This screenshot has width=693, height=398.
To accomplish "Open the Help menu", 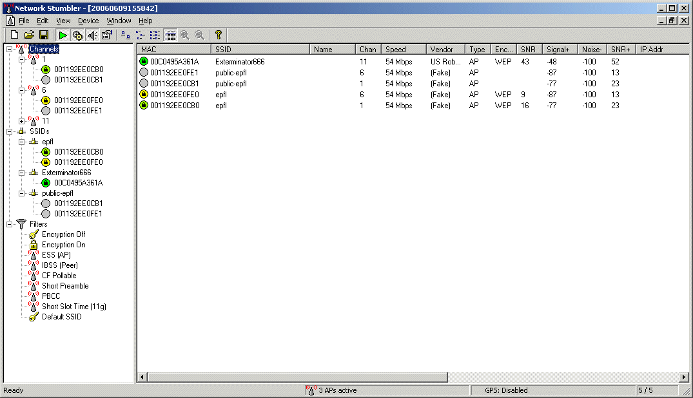I will click(146, 21).
